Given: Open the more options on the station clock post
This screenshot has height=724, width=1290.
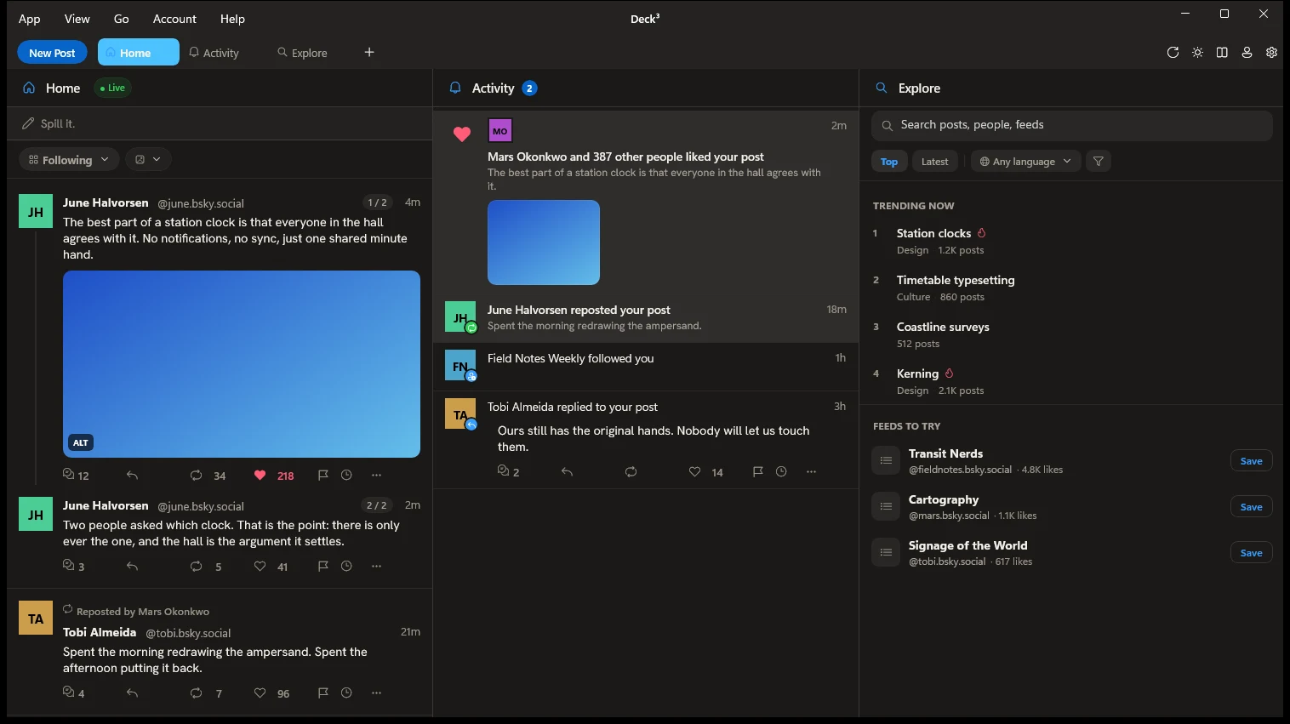Looking at the screenshot, I should (376, 476).
